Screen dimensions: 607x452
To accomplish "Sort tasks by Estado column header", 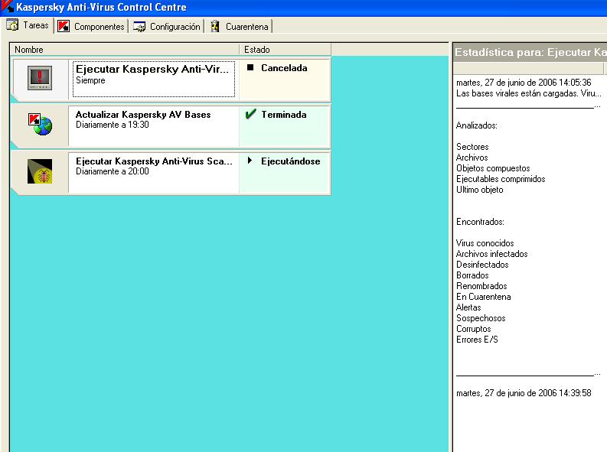I will coord(286,50).
